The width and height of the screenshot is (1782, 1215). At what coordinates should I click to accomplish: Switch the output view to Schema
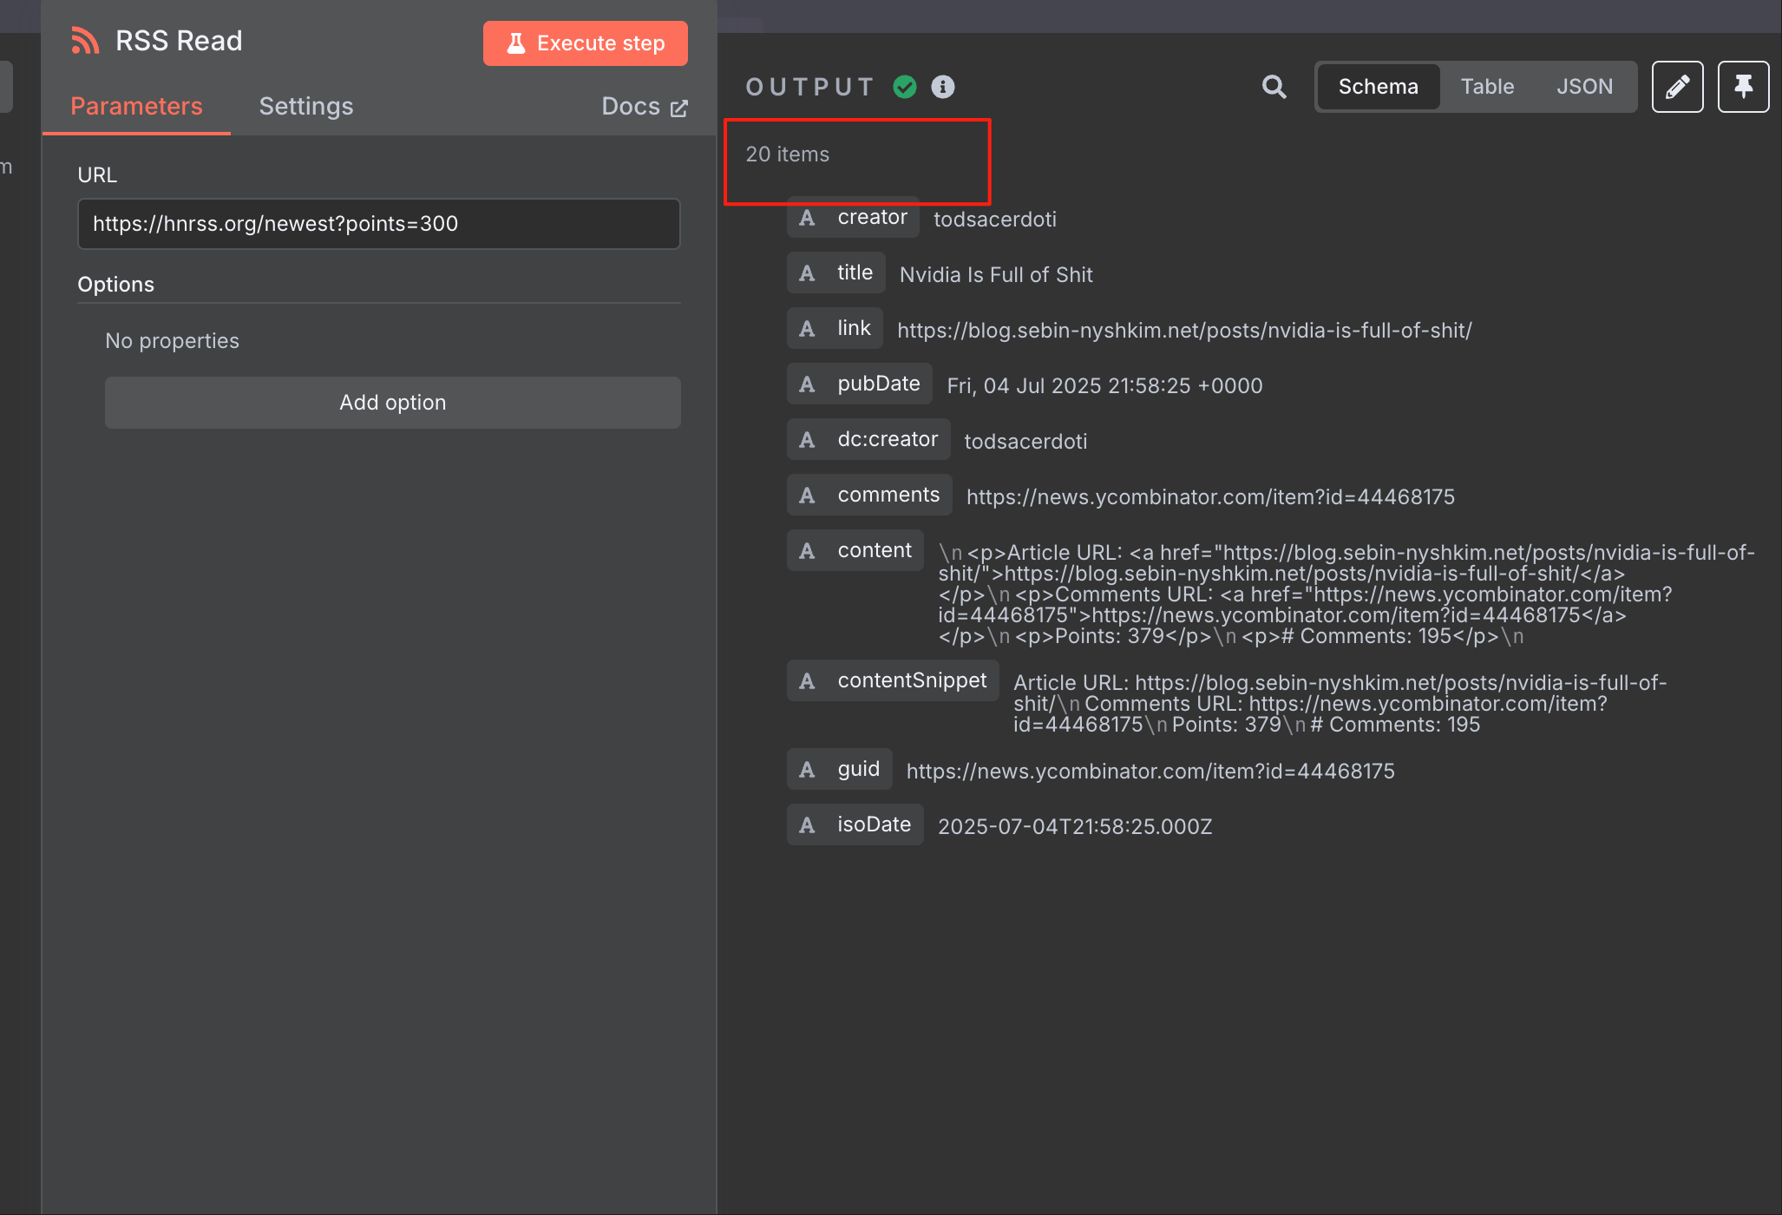[1378, 87]
